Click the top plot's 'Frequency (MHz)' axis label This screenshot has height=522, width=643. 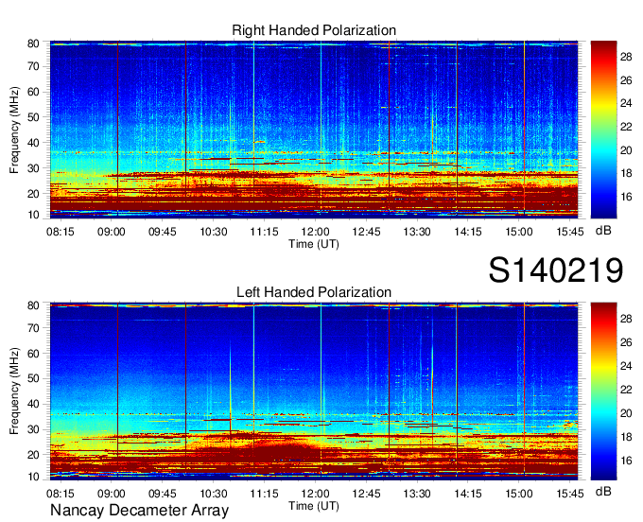14,130
